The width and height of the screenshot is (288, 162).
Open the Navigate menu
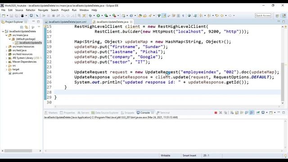click(43, 10)
